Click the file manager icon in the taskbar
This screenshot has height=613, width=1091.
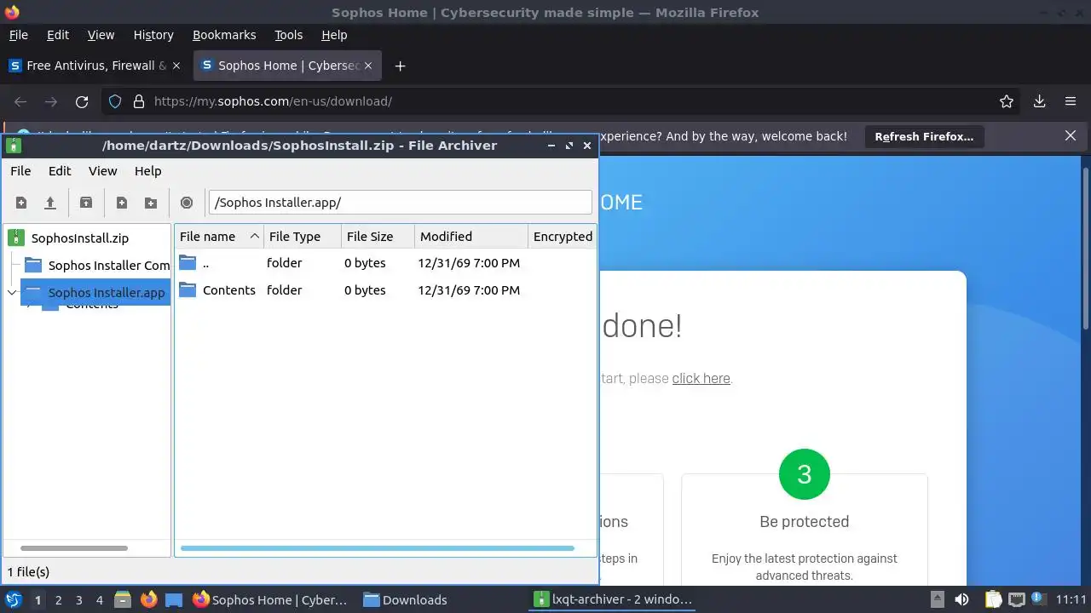click(x=122, y=599)
